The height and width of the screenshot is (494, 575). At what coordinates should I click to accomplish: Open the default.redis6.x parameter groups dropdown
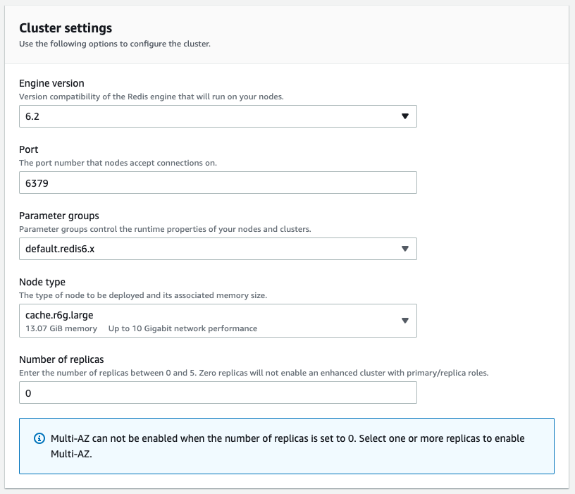pos(218,249)
